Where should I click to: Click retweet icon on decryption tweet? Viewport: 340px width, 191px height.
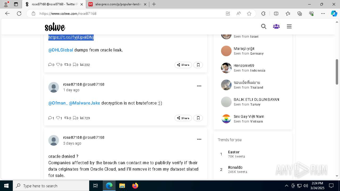66,118
